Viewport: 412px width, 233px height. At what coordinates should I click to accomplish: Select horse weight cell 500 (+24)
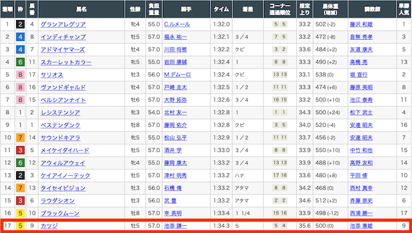point(328,112)
